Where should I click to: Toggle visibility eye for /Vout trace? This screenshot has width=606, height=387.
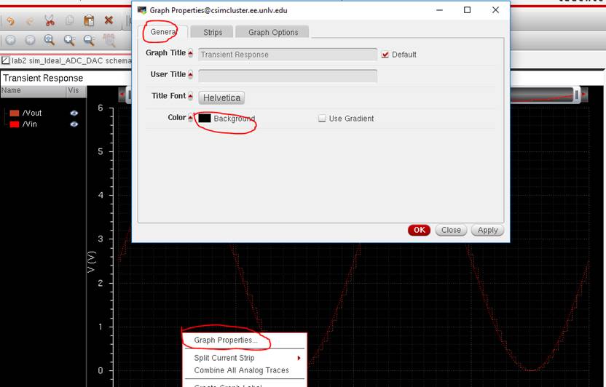[74, 113]
